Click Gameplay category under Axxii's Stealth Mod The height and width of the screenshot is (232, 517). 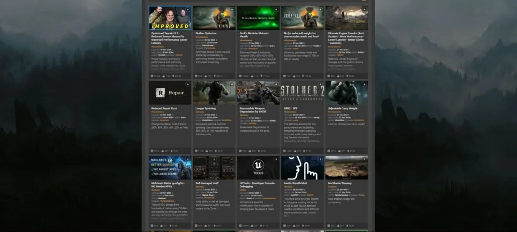(288, 187)
